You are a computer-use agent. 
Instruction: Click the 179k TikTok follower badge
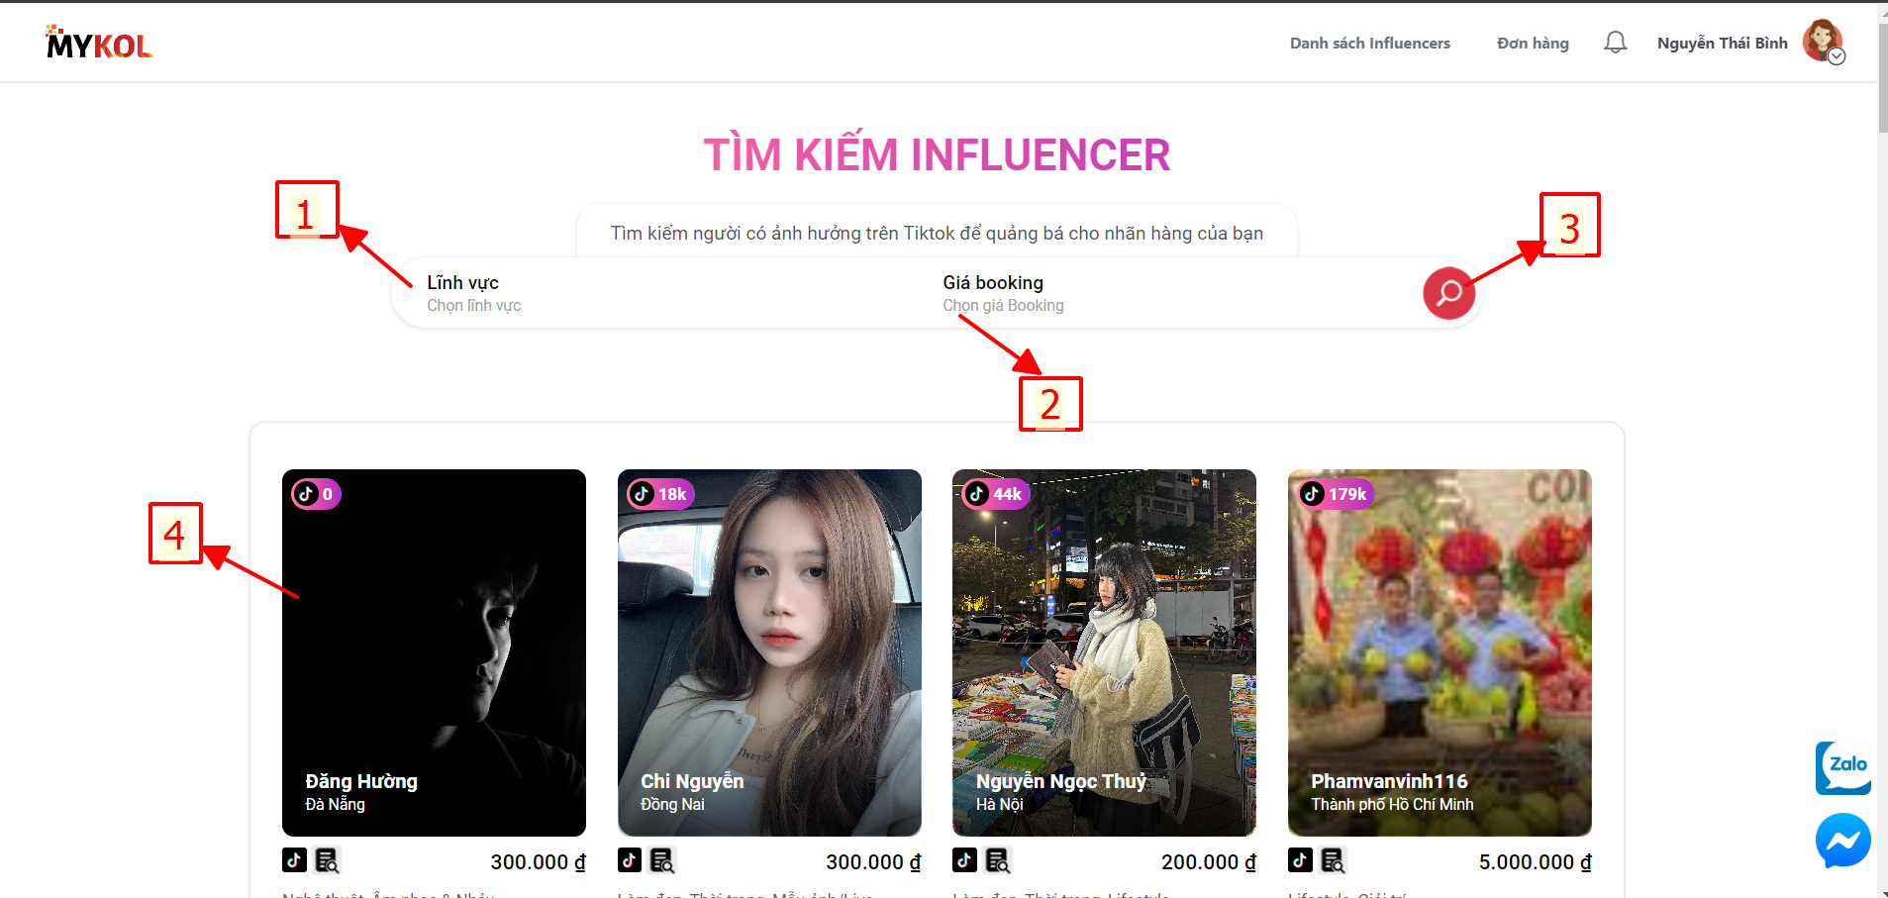1337,494
